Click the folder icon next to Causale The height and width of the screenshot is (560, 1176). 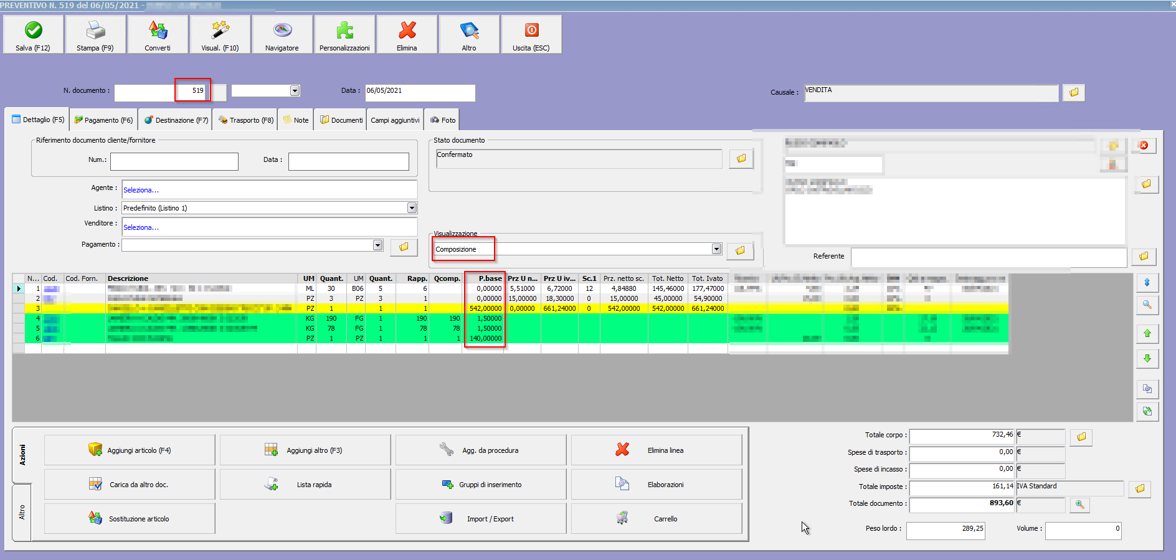[1074, 93]
